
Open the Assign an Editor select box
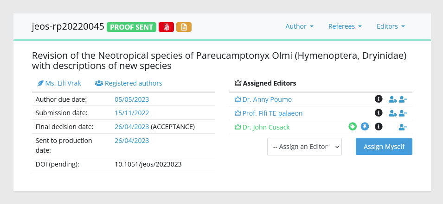pos(305,147)
